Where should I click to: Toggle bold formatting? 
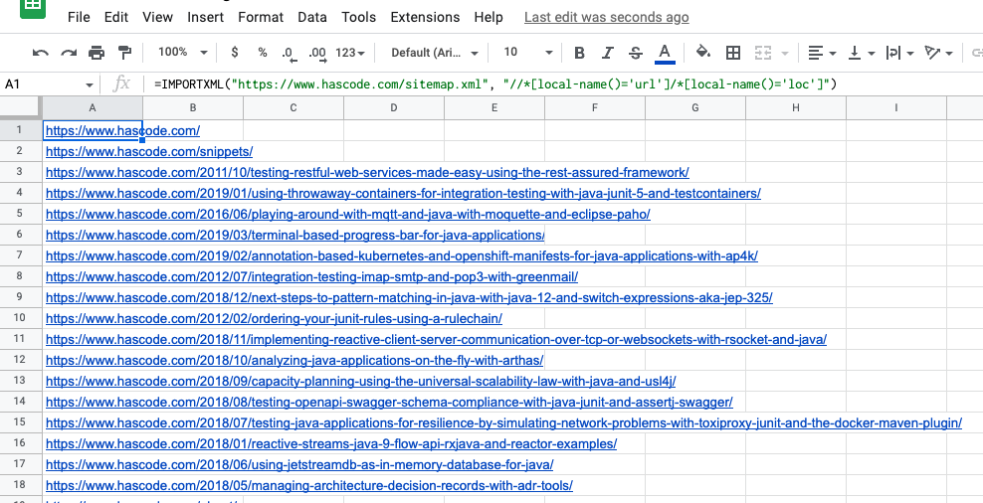[x=579, y=53]
